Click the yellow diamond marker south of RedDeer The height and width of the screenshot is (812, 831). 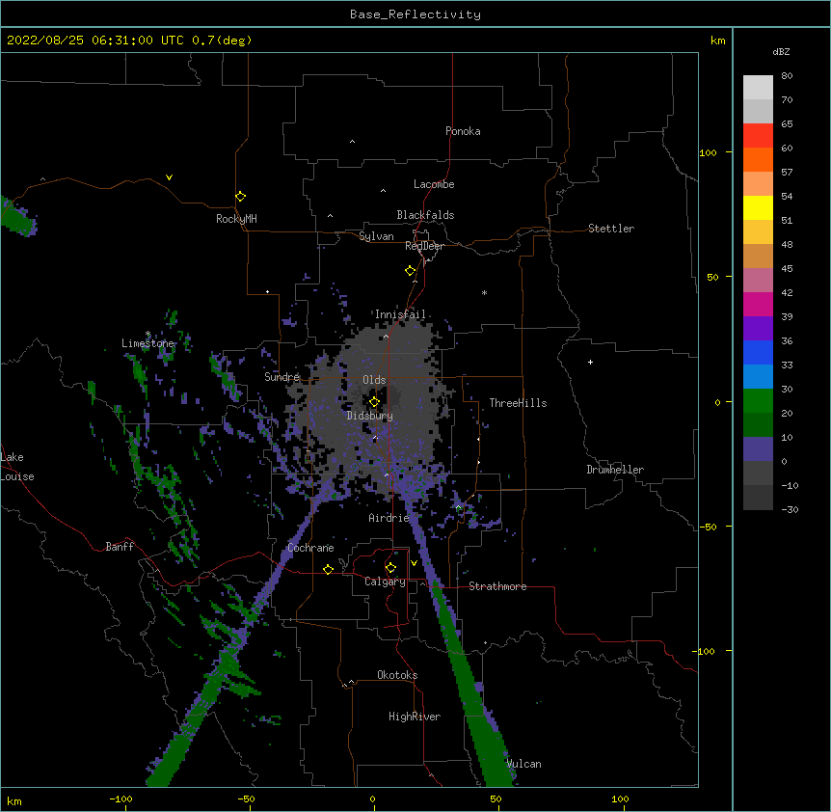tap(411, 271)
